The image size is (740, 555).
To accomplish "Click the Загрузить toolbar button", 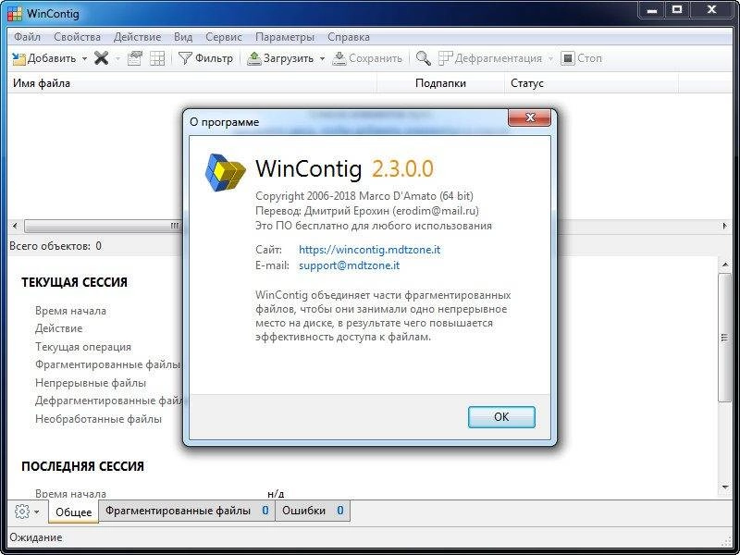I will coord(280,58).
